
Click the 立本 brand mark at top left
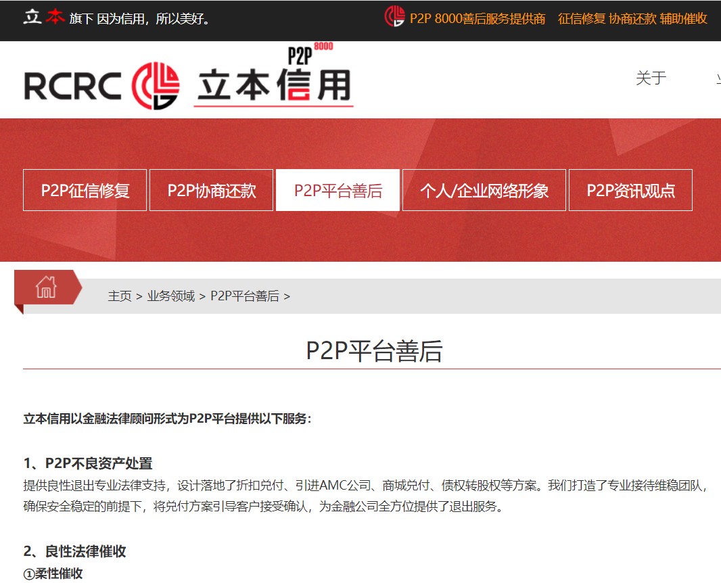coord(44,18)
